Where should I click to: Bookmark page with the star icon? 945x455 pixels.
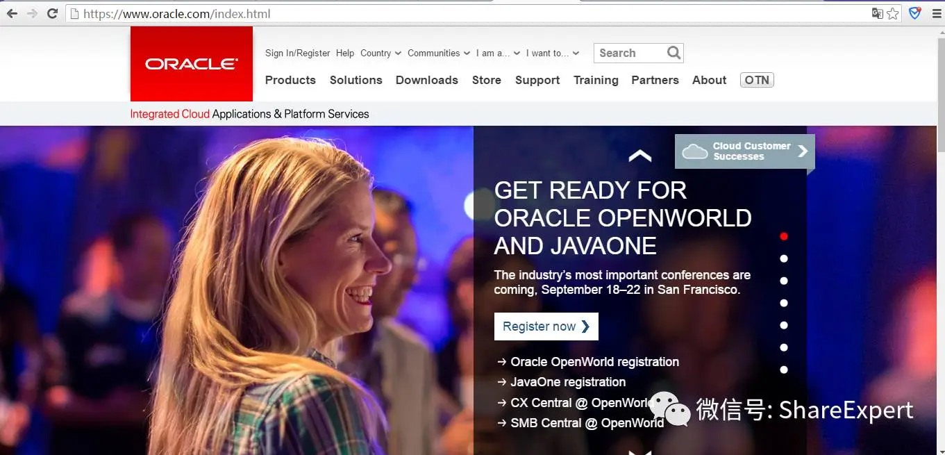(x=893, y=13)
